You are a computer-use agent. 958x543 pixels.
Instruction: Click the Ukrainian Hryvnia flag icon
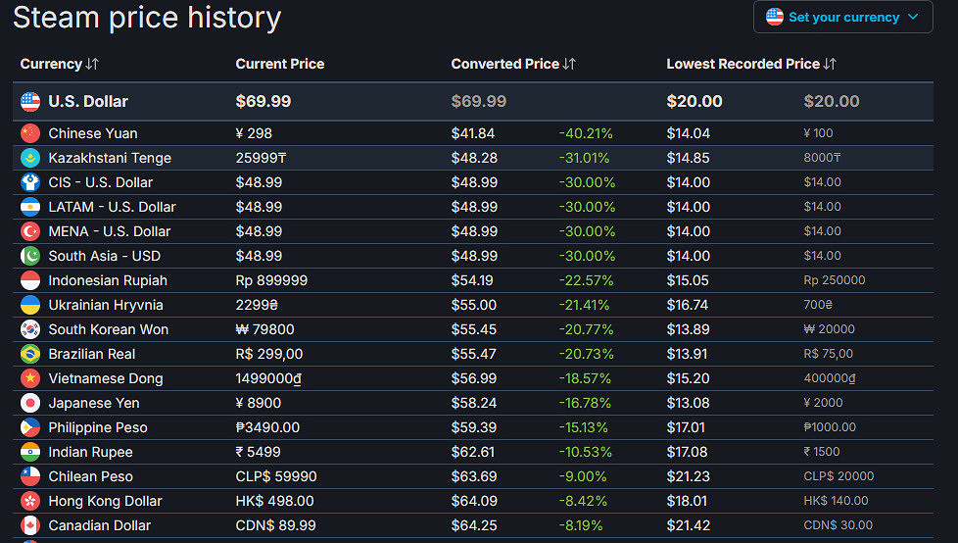coord(30,305)
